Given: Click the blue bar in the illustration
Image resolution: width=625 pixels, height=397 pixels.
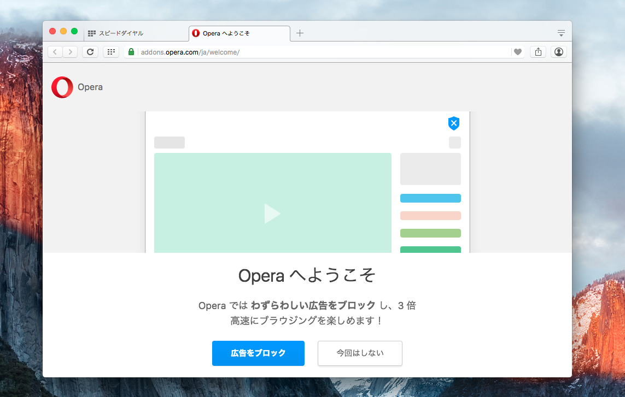Looking at the screenshot, I should coord(430,198).
